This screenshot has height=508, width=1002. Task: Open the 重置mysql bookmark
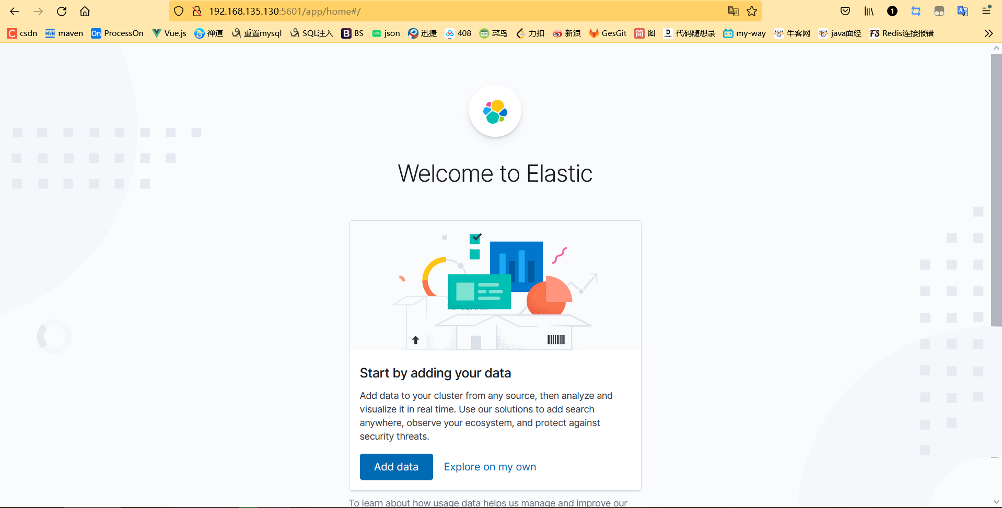[x=257, y=33]
